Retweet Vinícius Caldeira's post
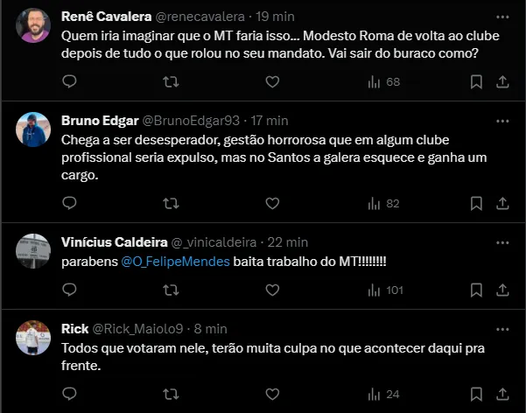Screen dimensions: 526x413 coord(172,290)
